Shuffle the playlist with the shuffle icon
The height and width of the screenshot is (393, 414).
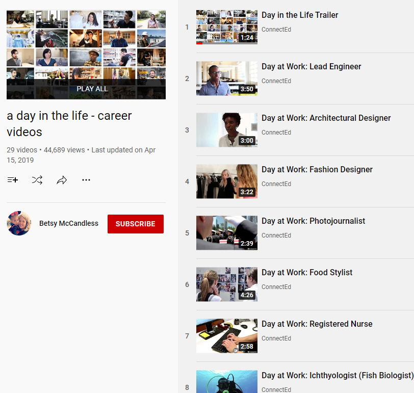pyautogui.click(x=37, y=180)
